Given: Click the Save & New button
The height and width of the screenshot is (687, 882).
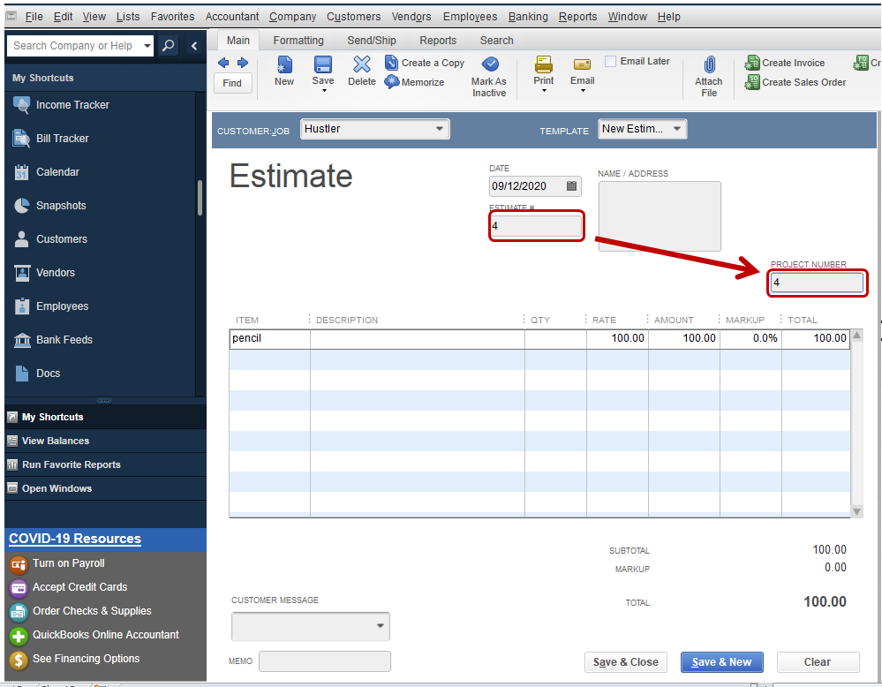Looking at the screenshot, I should coord(721,662).
